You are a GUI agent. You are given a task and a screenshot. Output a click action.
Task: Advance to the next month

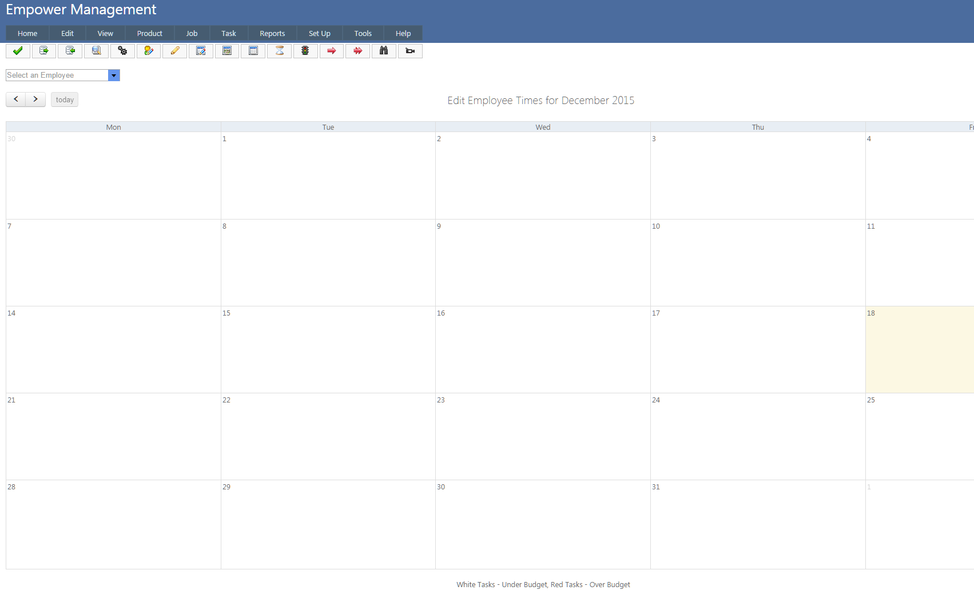[35, 99]
